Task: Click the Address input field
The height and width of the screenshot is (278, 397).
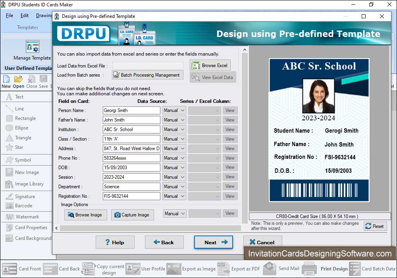Action: point(131,149)
